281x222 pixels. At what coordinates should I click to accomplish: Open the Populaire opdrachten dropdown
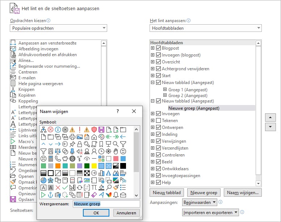pos(58,28)
